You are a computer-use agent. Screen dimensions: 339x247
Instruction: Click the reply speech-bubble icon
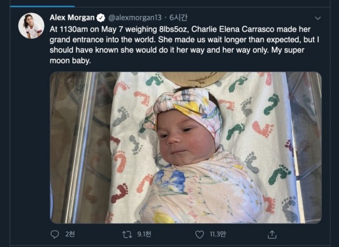55,234
